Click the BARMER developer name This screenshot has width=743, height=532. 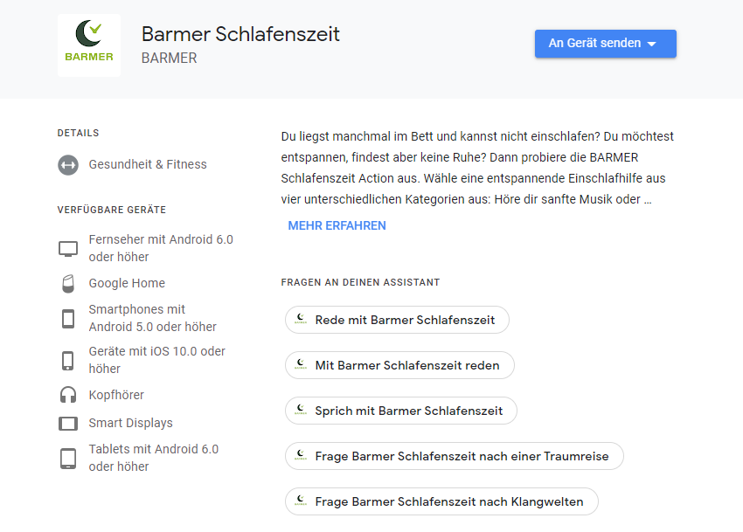point(169,59)
